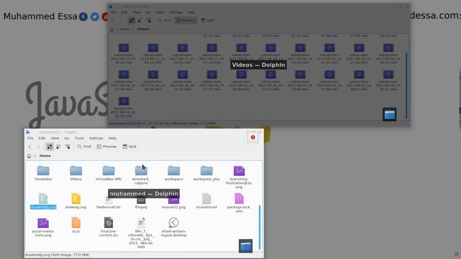Open Settings menu in Videos window
The image size is (461, 259).
coord(176,12)
